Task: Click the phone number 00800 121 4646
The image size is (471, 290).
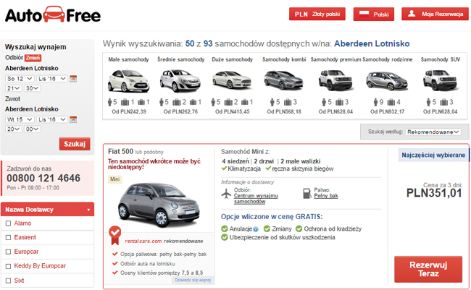Action: point(43,178)
